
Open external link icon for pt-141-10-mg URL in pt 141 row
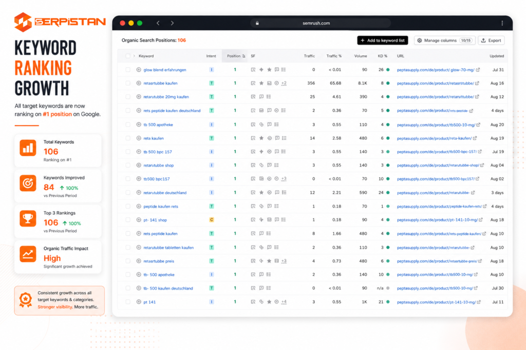tap(479, 302)
